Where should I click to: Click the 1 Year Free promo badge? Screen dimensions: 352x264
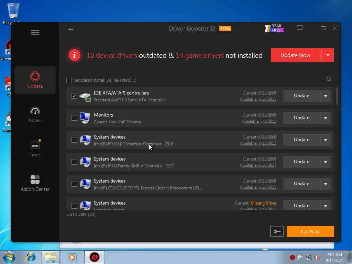[x=274, y=28]
